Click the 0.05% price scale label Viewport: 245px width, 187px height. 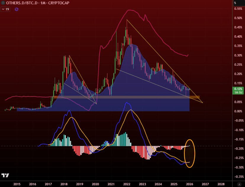(x=238, y=102)
